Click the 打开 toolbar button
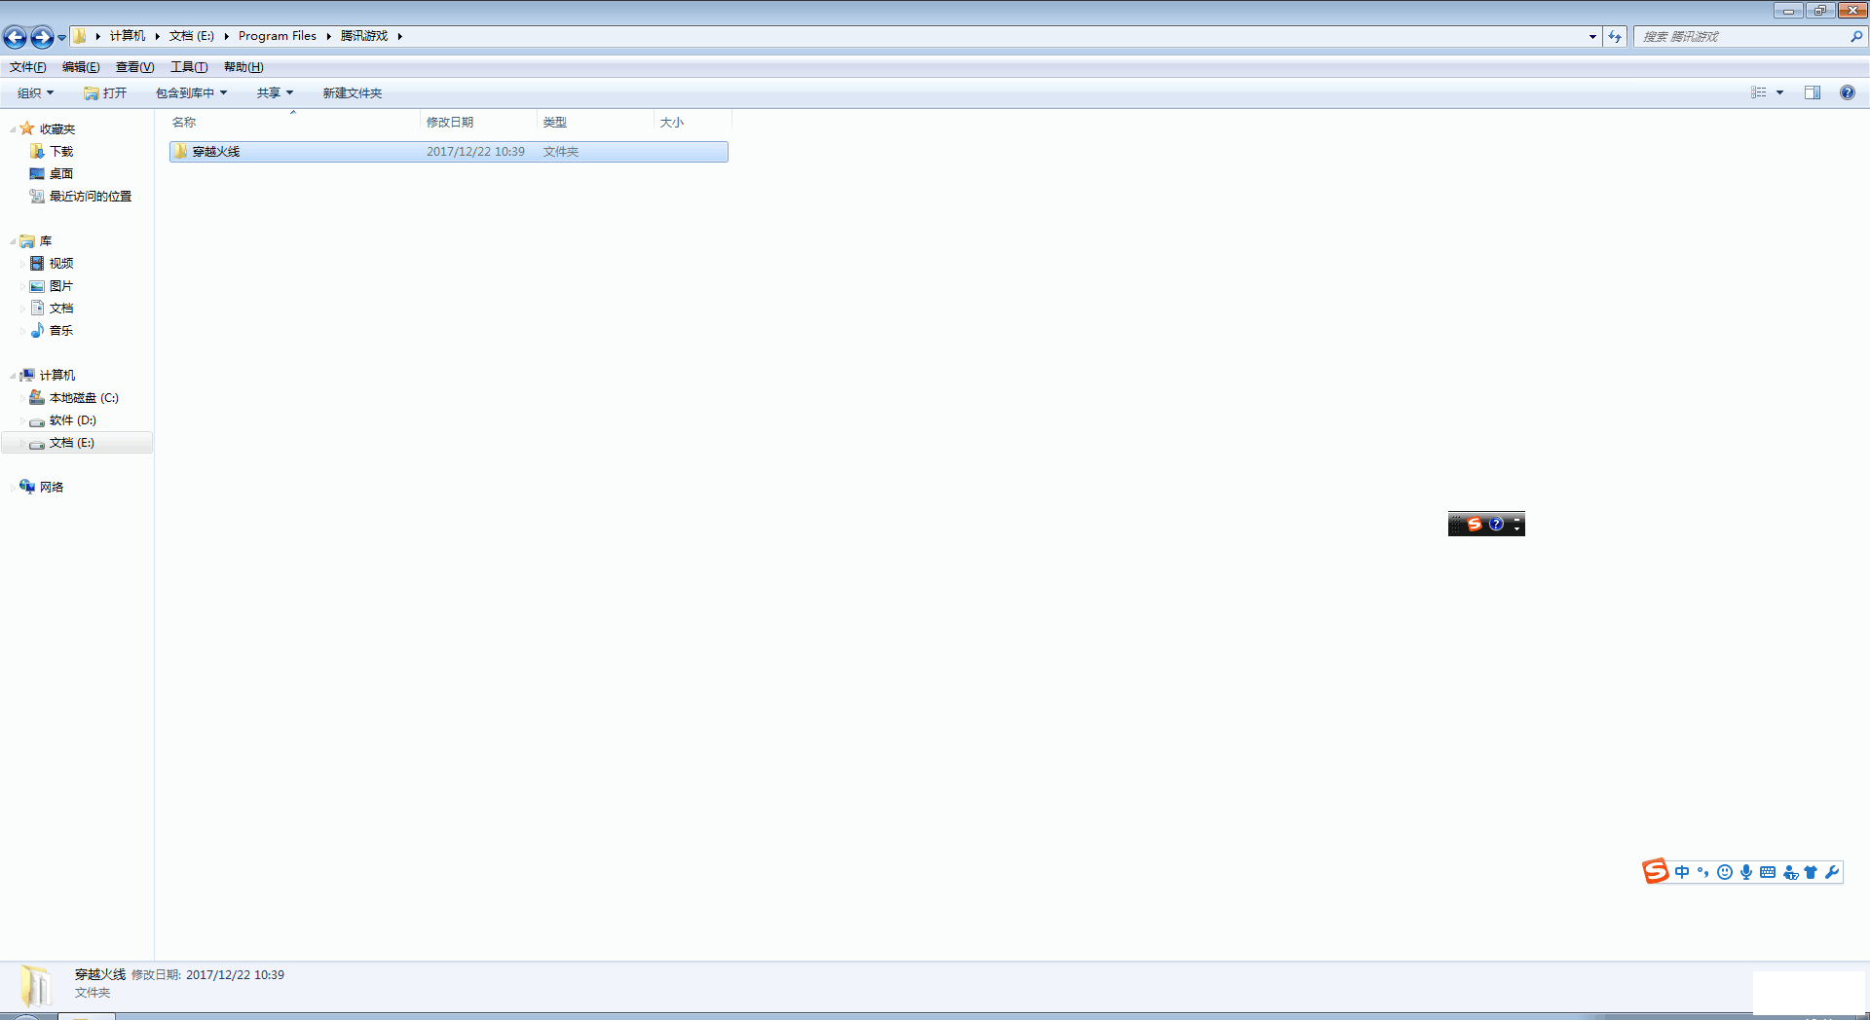 click(105, 93)
